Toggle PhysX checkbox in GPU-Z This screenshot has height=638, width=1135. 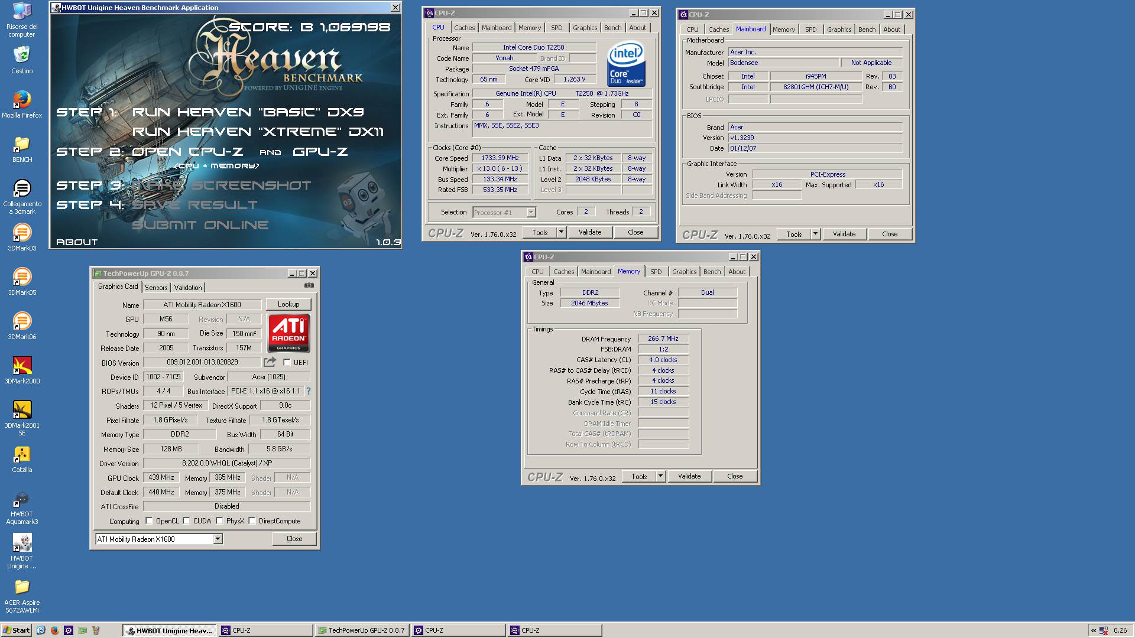pos(219,521)
